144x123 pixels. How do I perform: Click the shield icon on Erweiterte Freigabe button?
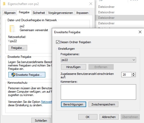(13, 75)
